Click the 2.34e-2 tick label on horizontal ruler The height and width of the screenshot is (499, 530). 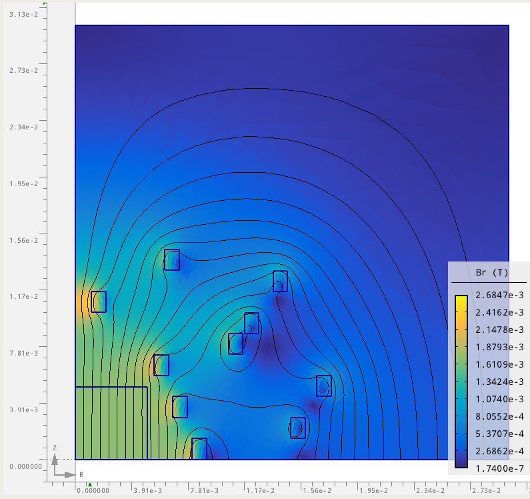pyautogui.click(x=430, y=491)
